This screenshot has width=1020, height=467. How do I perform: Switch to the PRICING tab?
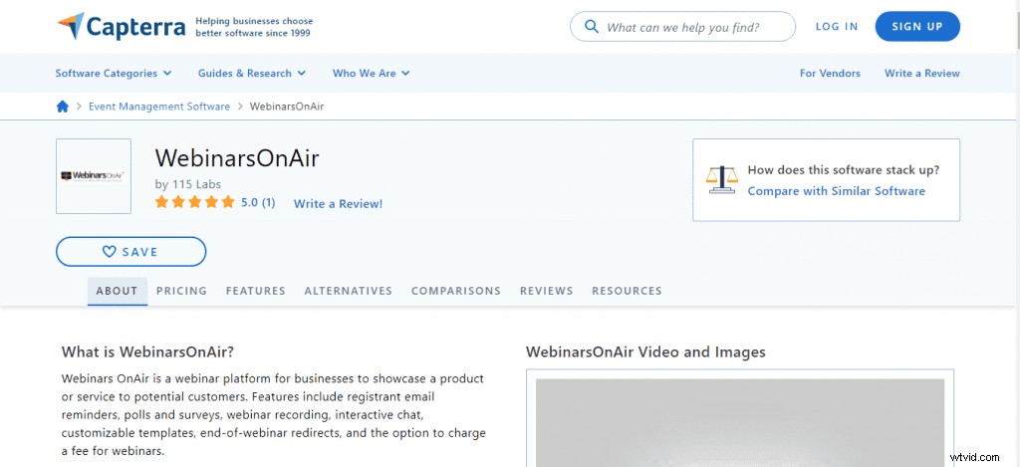click(181, 291)
